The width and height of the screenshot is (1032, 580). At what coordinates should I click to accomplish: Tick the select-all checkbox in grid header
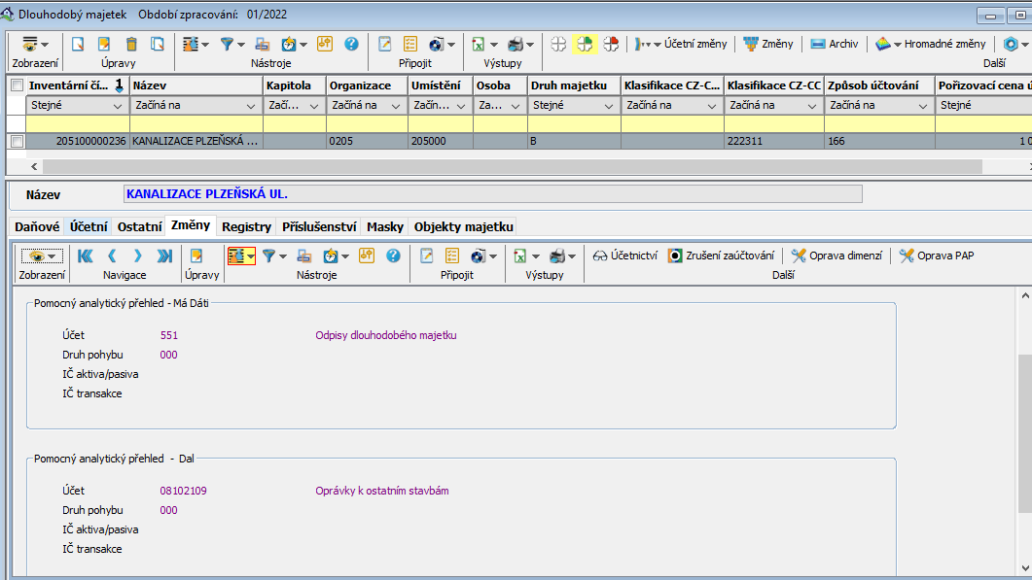pyautogui.click(x=16, y=85)
